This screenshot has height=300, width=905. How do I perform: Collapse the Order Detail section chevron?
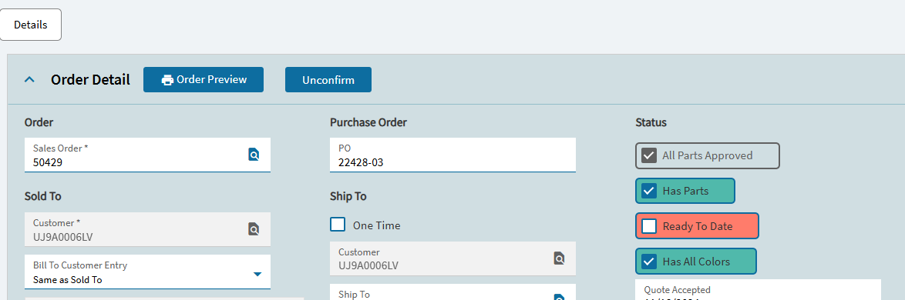(x=29, y=80)
